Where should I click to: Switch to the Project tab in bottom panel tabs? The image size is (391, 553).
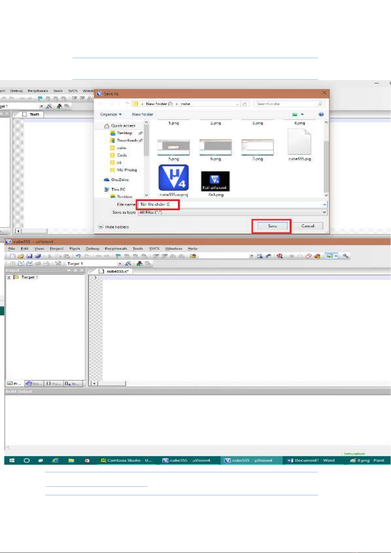click(x=14, y=383)
